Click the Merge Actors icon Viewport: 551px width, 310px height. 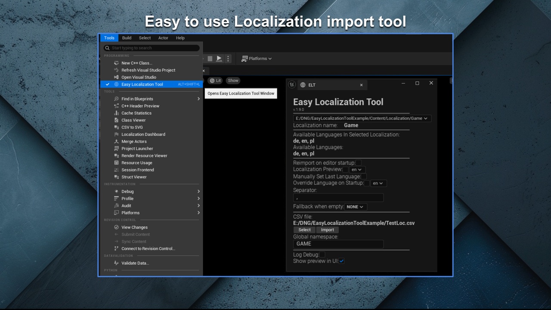point(116,141)
